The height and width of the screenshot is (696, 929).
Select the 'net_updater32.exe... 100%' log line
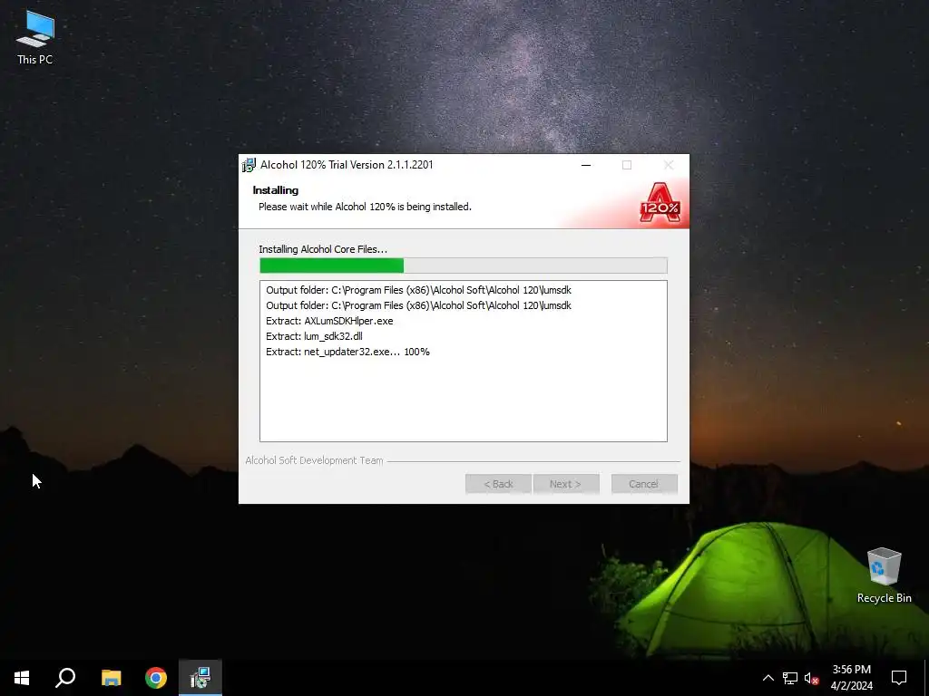pyautogui.click(x=347, y=352)
